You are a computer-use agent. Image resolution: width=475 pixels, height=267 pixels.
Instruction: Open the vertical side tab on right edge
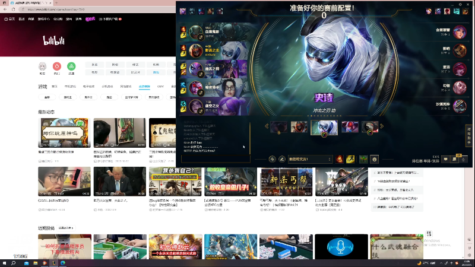coord(469,135)
